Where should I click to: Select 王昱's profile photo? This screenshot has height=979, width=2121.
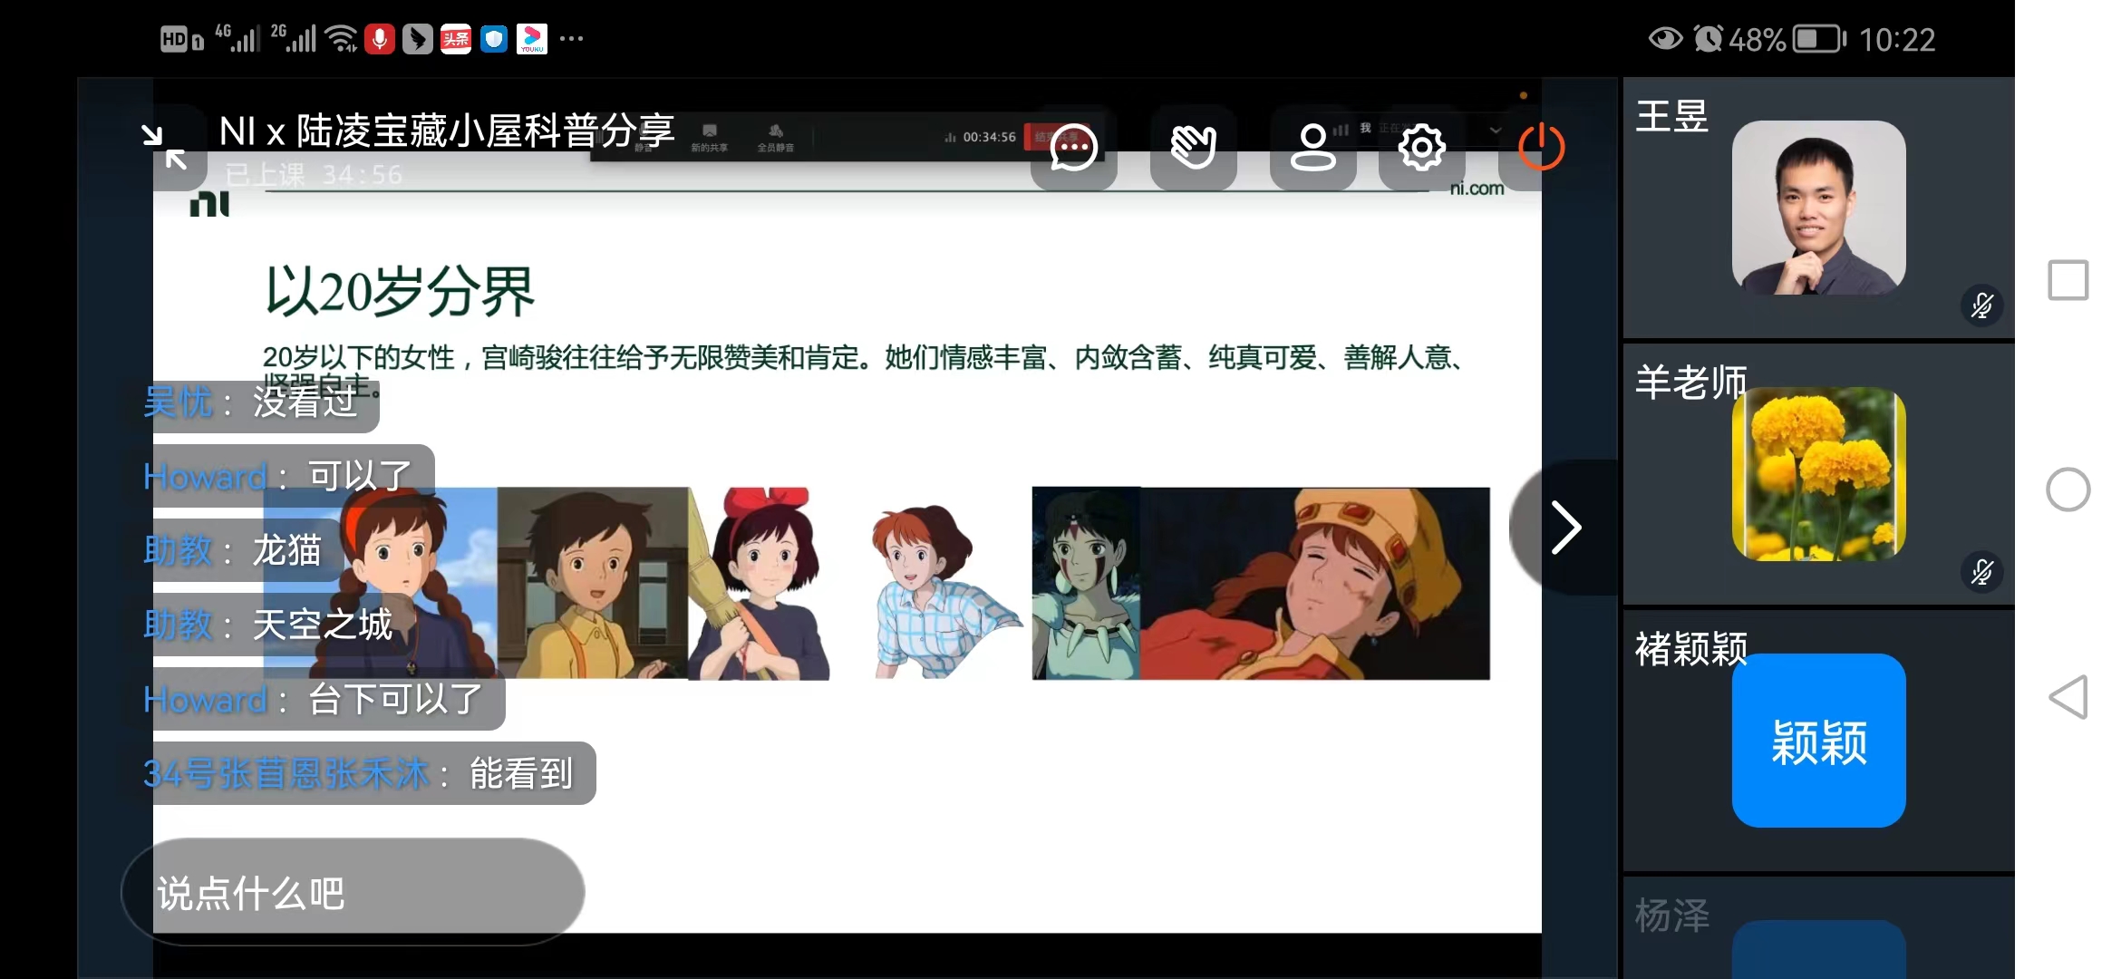(1818, 208)
